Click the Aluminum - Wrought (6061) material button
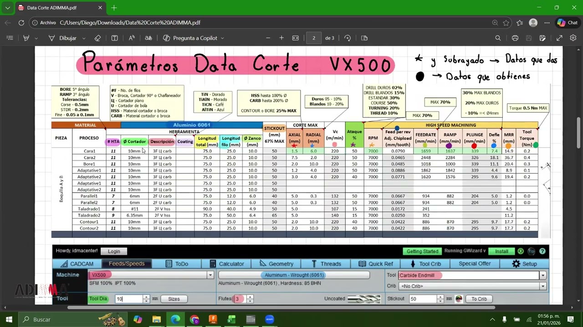The height and width of the screenshot is (327, 583). 294,275
